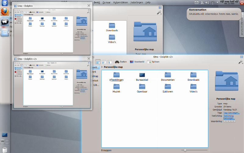Switch to icons view mode in Dolphin <2>
Viewport: 244px width, 153px height.
pos(98,62)
